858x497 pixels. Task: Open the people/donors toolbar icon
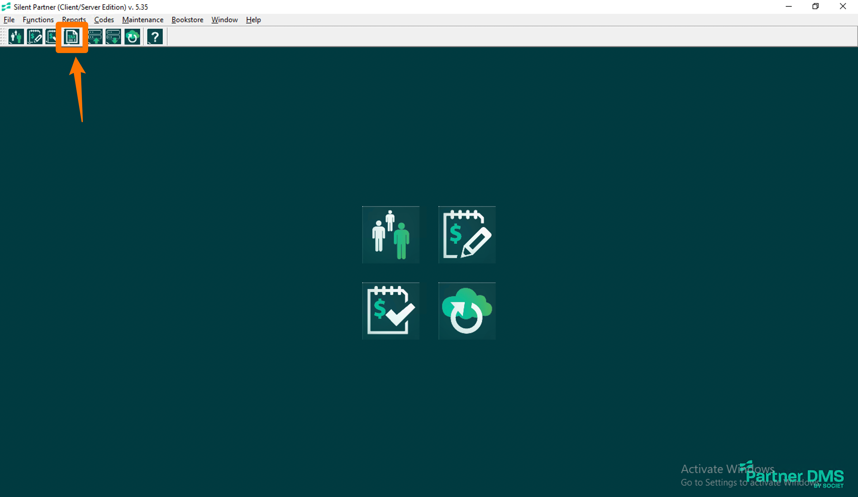(x=16, y=37)
